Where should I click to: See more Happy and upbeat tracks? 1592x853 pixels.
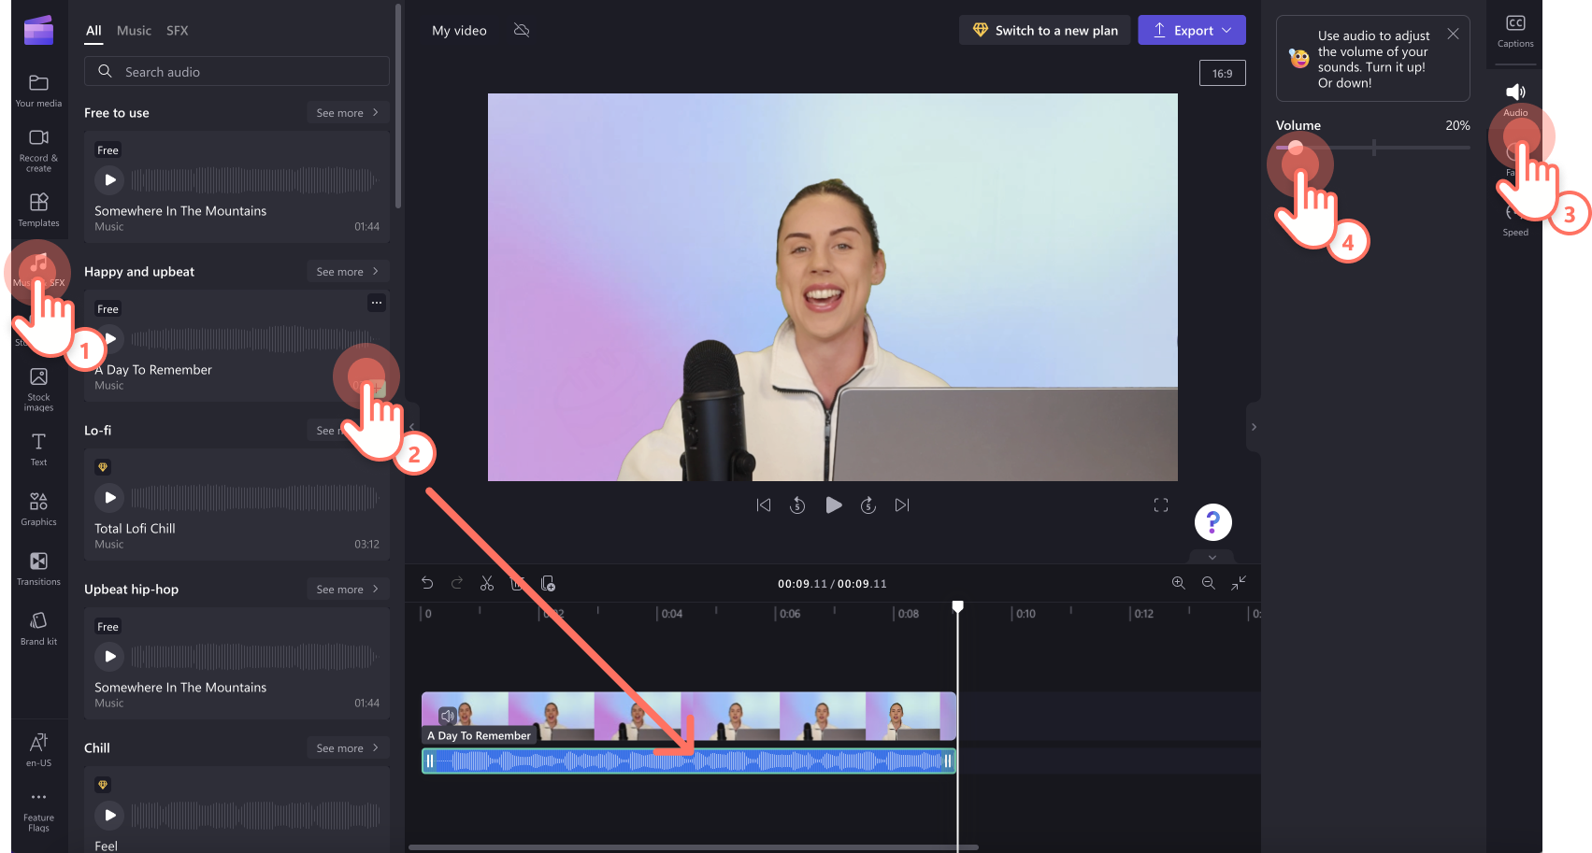click(348, 272)
